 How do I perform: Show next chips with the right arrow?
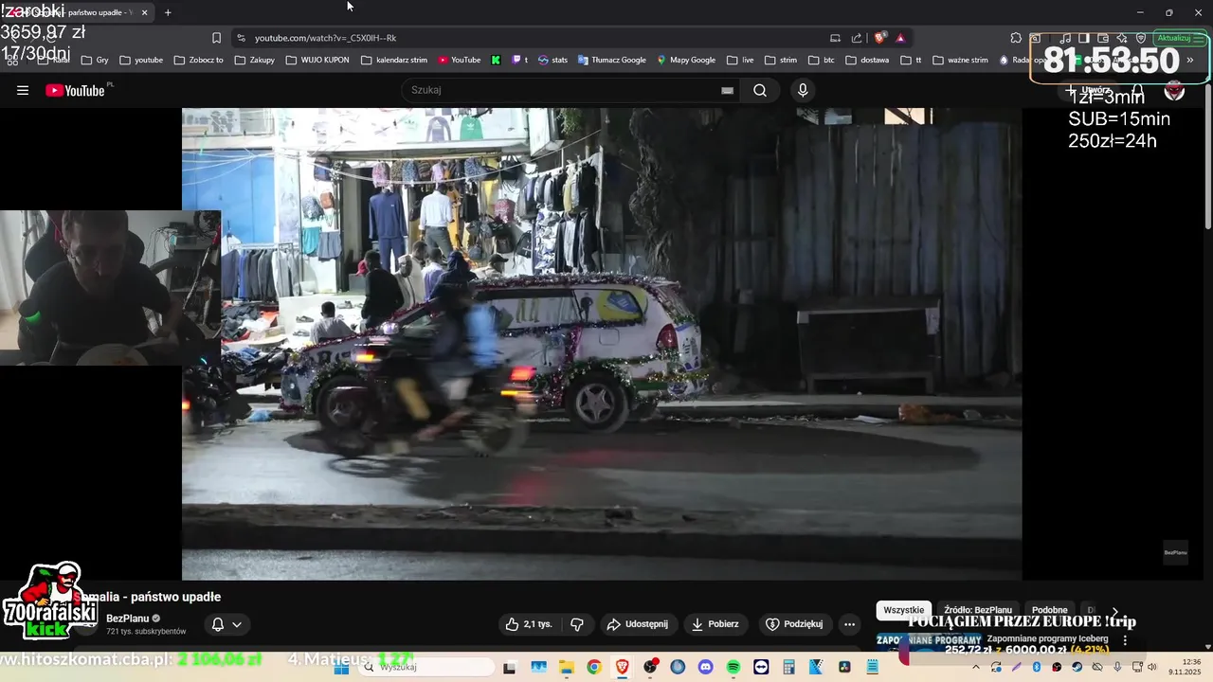1114,611
